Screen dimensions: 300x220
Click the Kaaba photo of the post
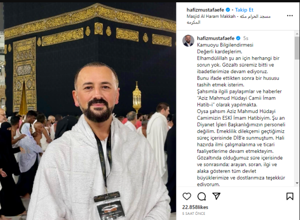click(x=88, y=111)
